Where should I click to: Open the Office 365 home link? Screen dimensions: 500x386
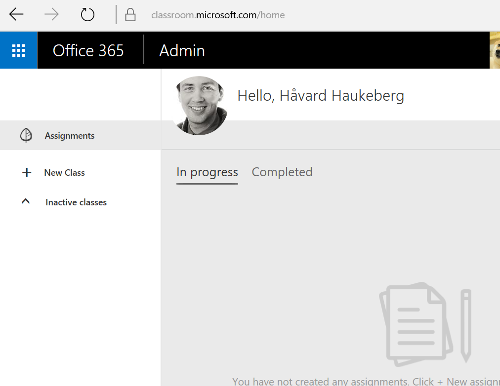coord(88,50)
